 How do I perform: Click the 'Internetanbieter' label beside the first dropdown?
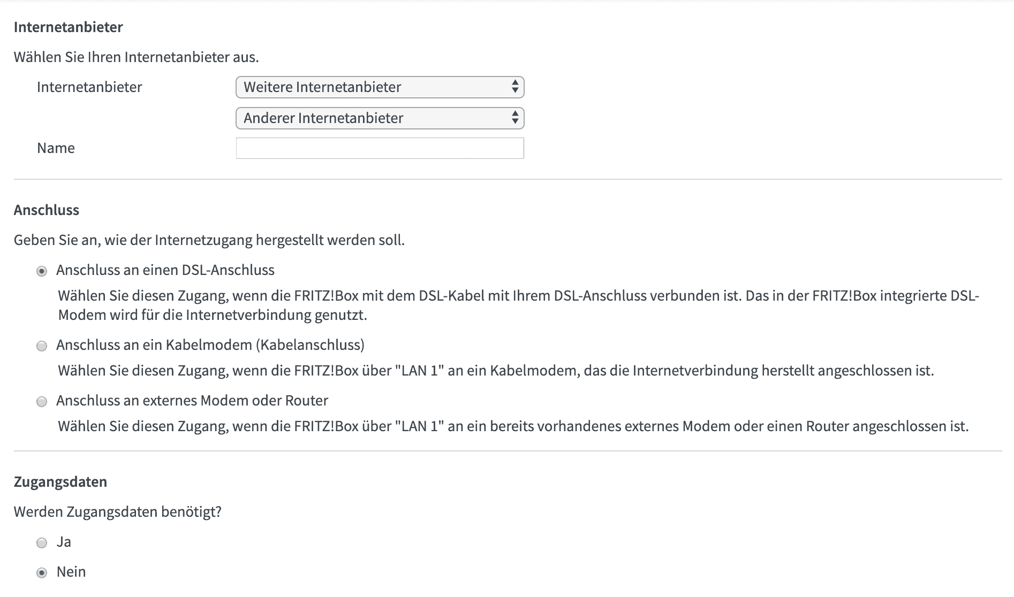tap(89, 87)
